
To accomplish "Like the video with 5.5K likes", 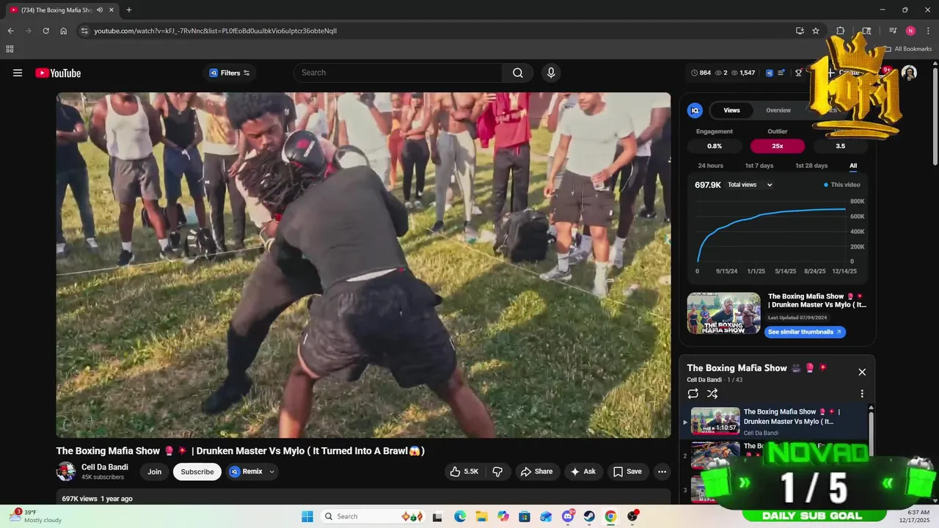I will coord(464,472).
